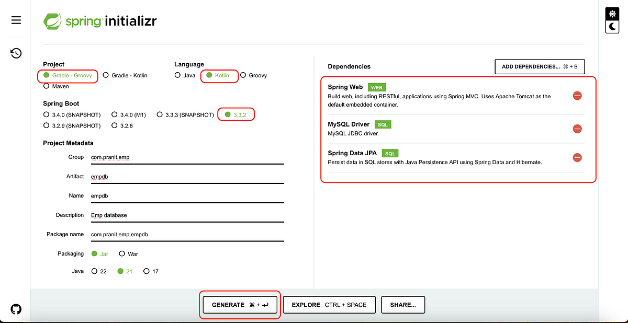Open the hamburger navigation menu
This screenshot has height=323, width=628.
tap(16, 20)
